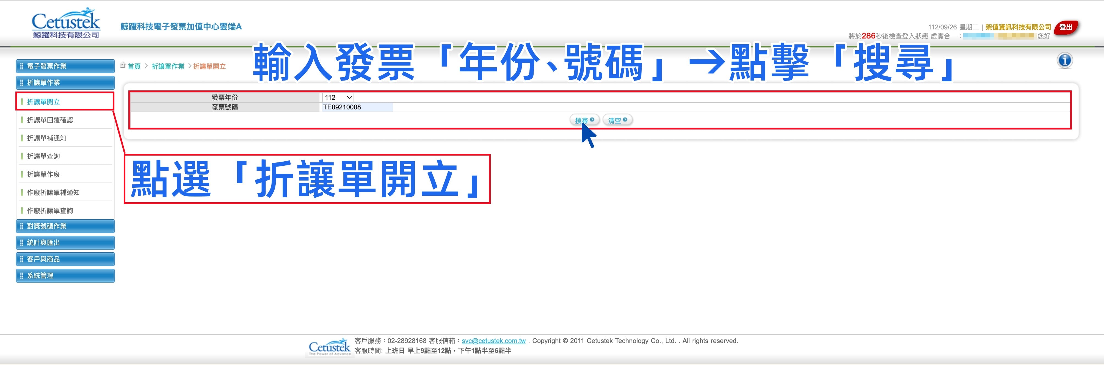The image size is (1104, 365).
Task: Click the home icon in breadcrumb
Action: pyautogui.click(x=123, y=65)
